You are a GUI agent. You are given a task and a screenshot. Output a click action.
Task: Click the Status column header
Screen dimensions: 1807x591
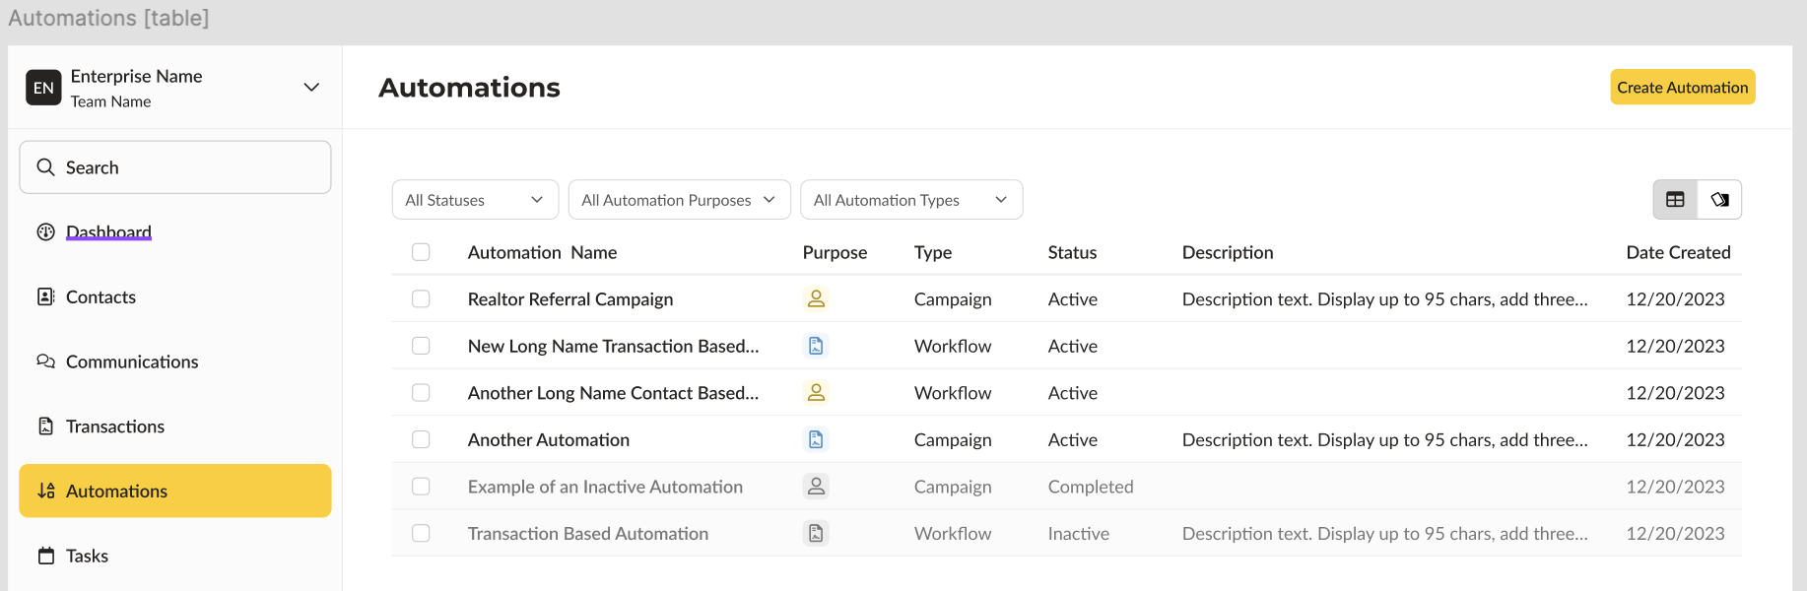1072,252
